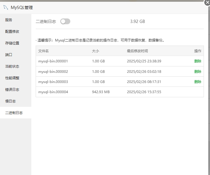The image size is (210, 175).
Task: Click the 温馨提示 hint text
Action: click(x=101, y=40)
